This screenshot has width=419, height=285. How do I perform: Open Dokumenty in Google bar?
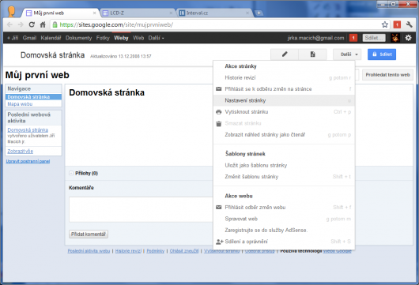[78, 38]
